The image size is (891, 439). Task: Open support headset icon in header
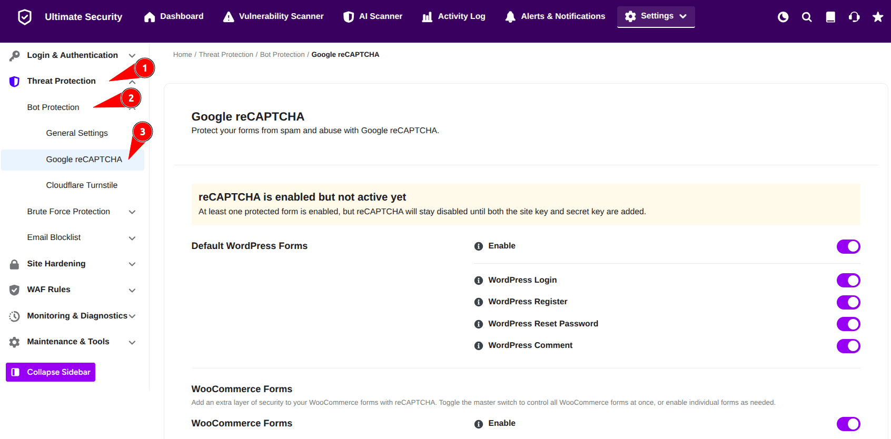click(x=854, y=17)
